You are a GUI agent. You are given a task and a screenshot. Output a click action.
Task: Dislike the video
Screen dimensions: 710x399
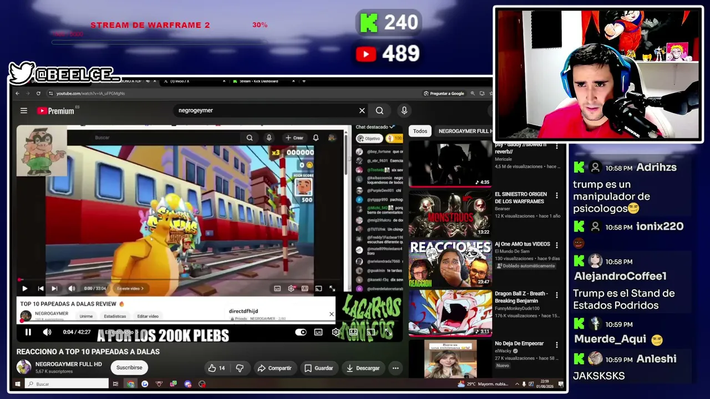click(x=240, y=368)
